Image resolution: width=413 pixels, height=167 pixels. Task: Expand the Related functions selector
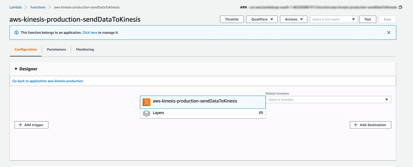(328, 100)
